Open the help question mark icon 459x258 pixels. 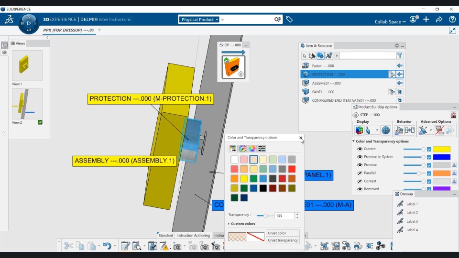point(452,19)
